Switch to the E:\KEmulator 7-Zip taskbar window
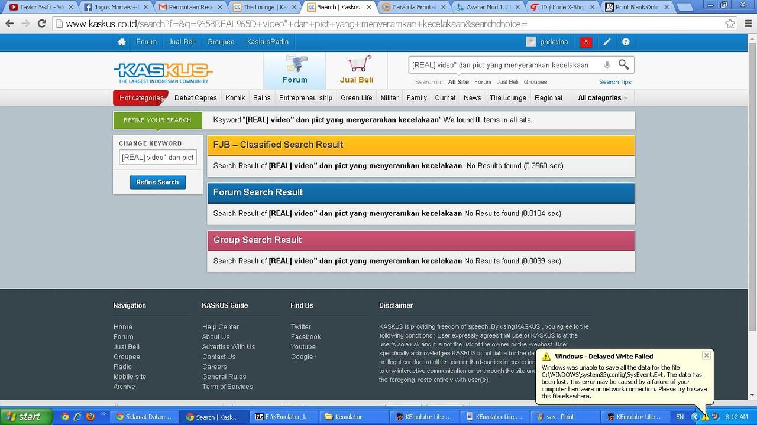 284,417
